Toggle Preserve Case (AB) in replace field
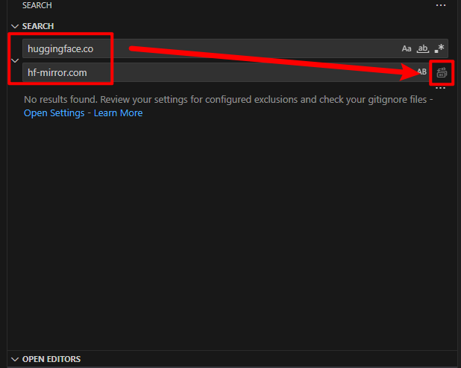The width and height of the screenshot is (461, 368). coord(421,72)
